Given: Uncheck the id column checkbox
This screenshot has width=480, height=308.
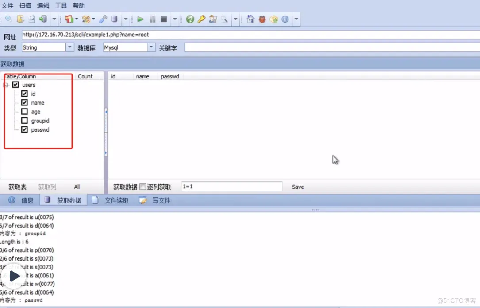Looking at the screenshot, I should click(x=24, y=94).
